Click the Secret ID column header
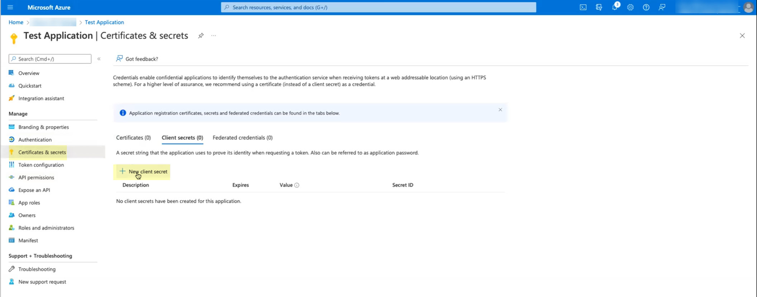This screenshot has width=757, height=297. click(x=403, y=185)
